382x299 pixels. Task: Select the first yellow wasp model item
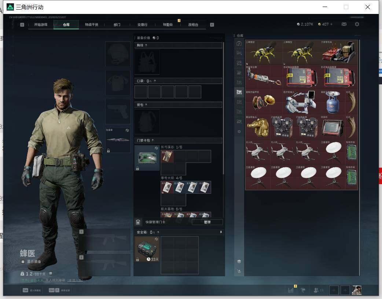pos(264,52)
